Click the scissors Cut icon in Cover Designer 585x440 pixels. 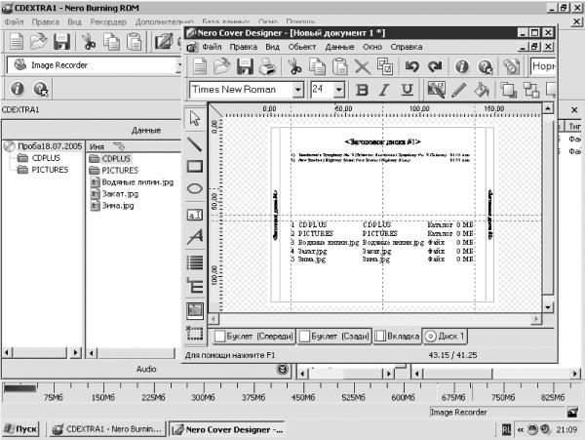tap(294, 67)
